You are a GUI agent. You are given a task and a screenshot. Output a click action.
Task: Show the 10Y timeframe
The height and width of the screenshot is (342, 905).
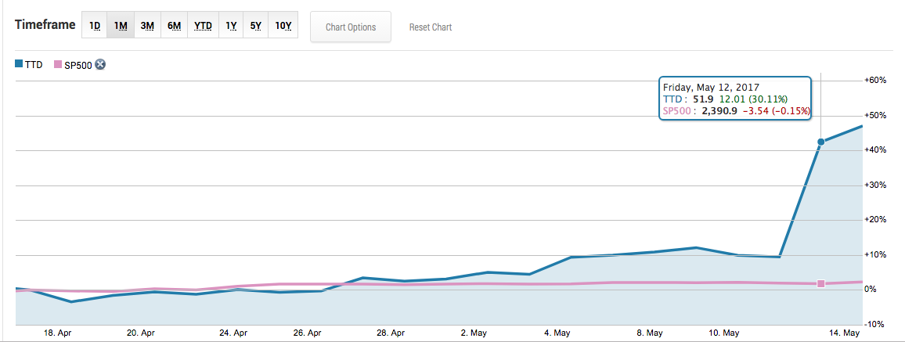click(283, 26)
